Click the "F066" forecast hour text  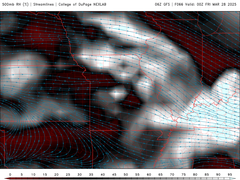(x=179, y=4)
